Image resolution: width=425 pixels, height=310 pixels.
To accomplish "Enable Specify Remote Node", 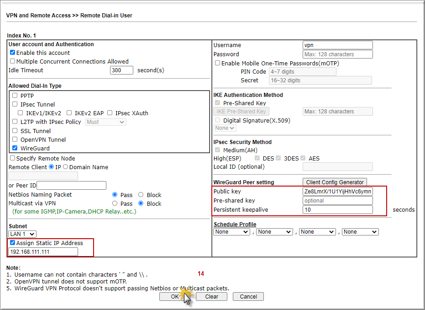I will pos(13,158).
